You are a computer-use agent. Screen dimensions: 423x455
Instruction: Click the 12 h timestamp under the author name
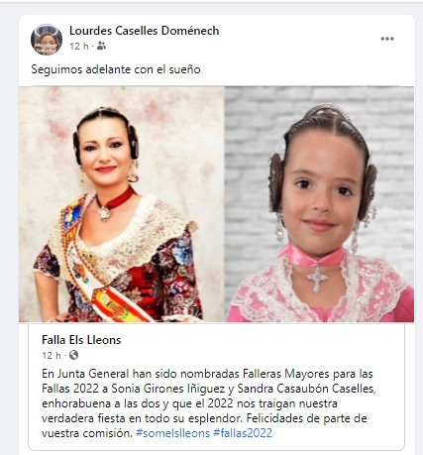(79, 47)
